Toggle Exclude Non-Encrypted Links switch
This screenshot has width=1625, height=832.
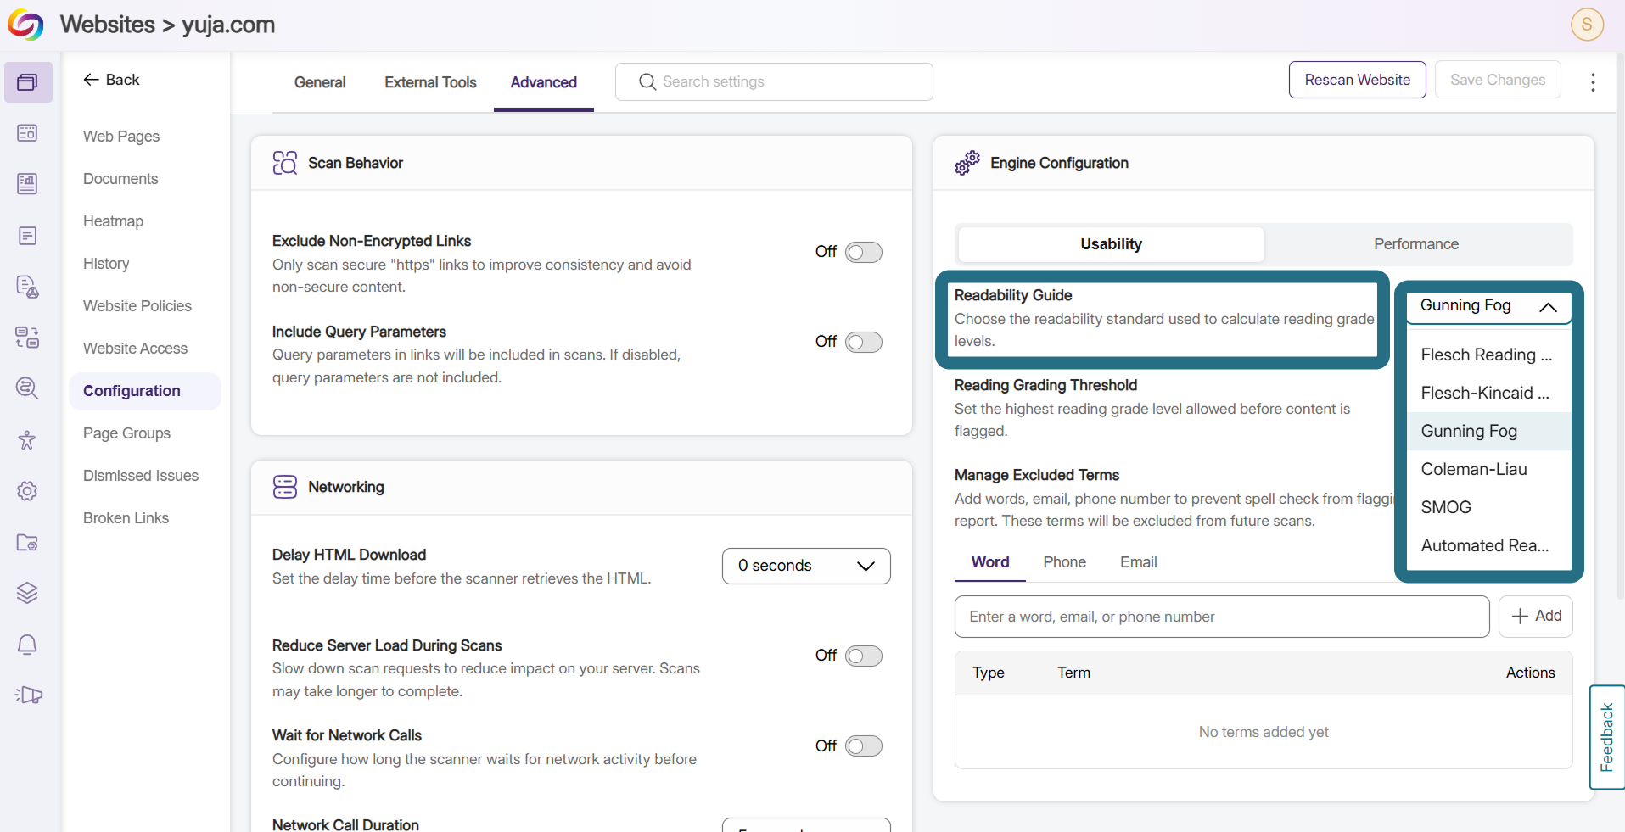click(864, 252)
